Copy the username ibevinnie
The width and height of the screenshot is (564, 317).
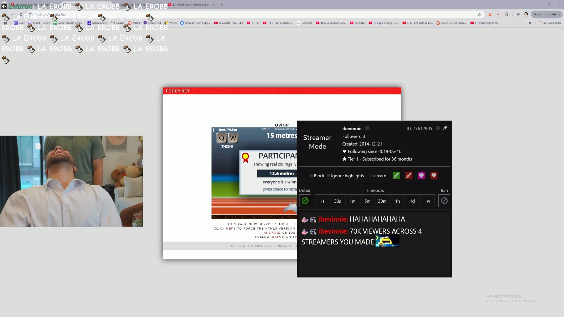coord(367,128)
